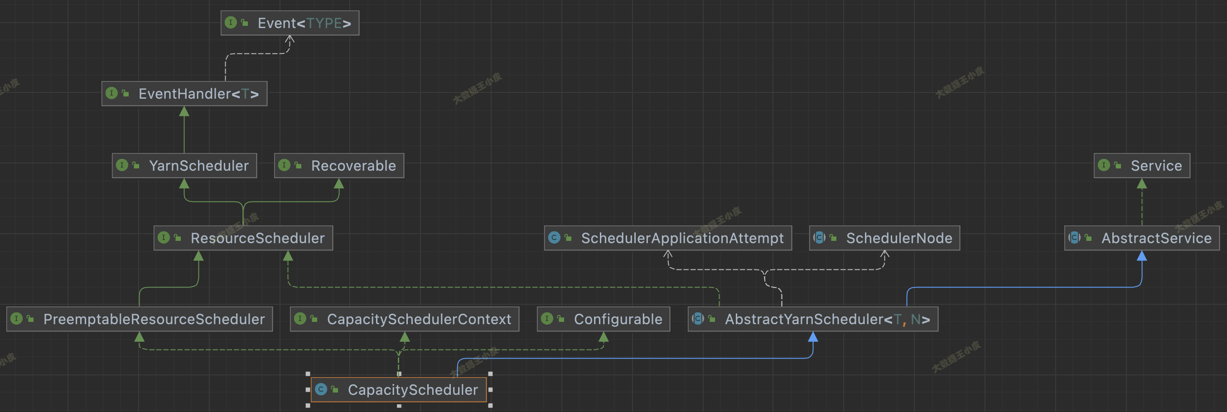Select the YarnScheduler node label

click(199, 166)
